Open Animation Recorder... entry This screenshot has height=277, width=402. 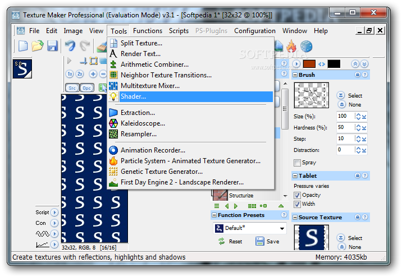(191, 150)
